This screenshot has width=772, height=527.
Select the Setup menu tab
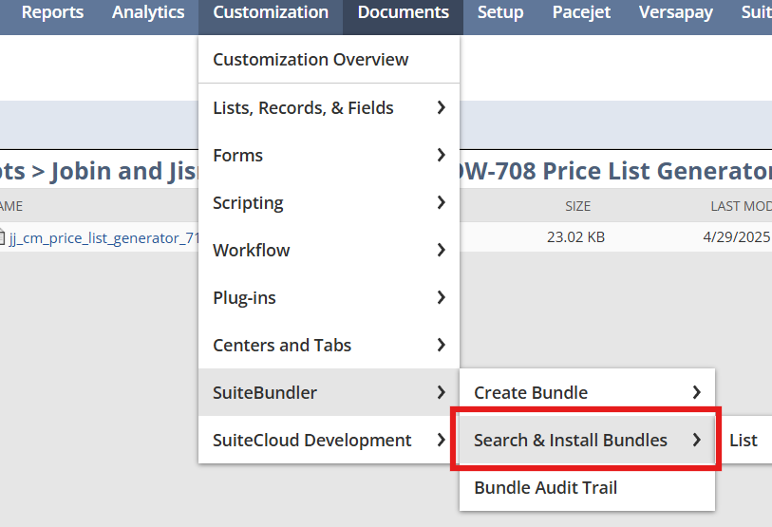[x=500, y=13]
